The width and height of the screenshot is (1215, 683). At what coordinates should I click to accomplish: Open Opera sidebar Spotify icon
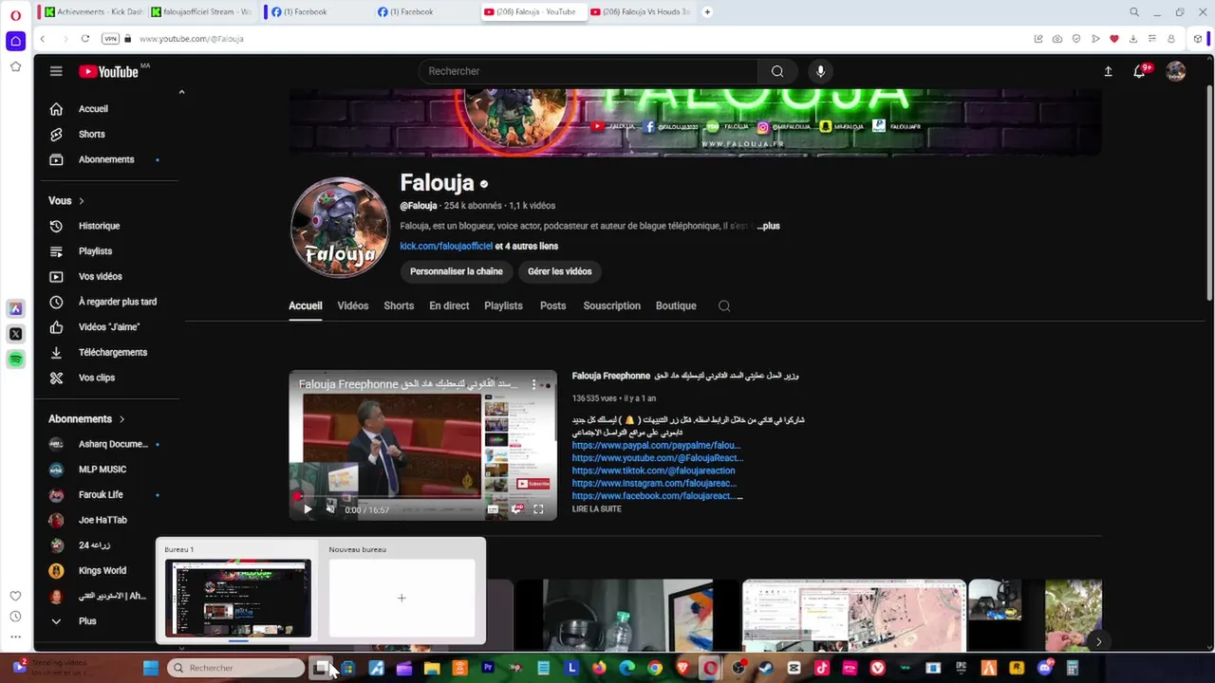15,360
